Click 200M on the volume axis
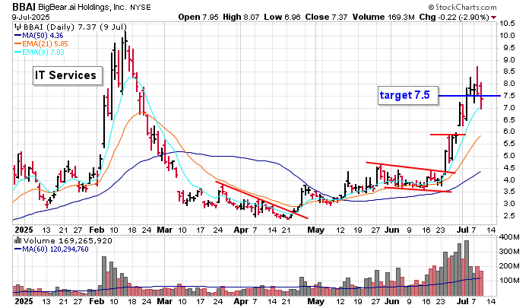Viewport: 532px width, 308px height. pos(509,266)
